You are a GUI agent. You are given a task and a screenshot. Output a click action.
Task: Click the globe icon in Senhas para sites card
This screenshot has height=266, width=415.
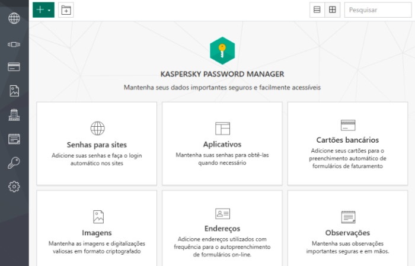point(97,128)
